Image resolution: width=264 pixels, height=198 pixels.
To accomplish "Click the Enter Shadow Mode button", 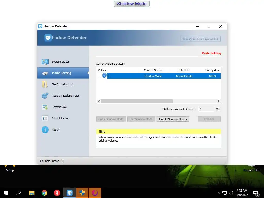I will [111, 119].
